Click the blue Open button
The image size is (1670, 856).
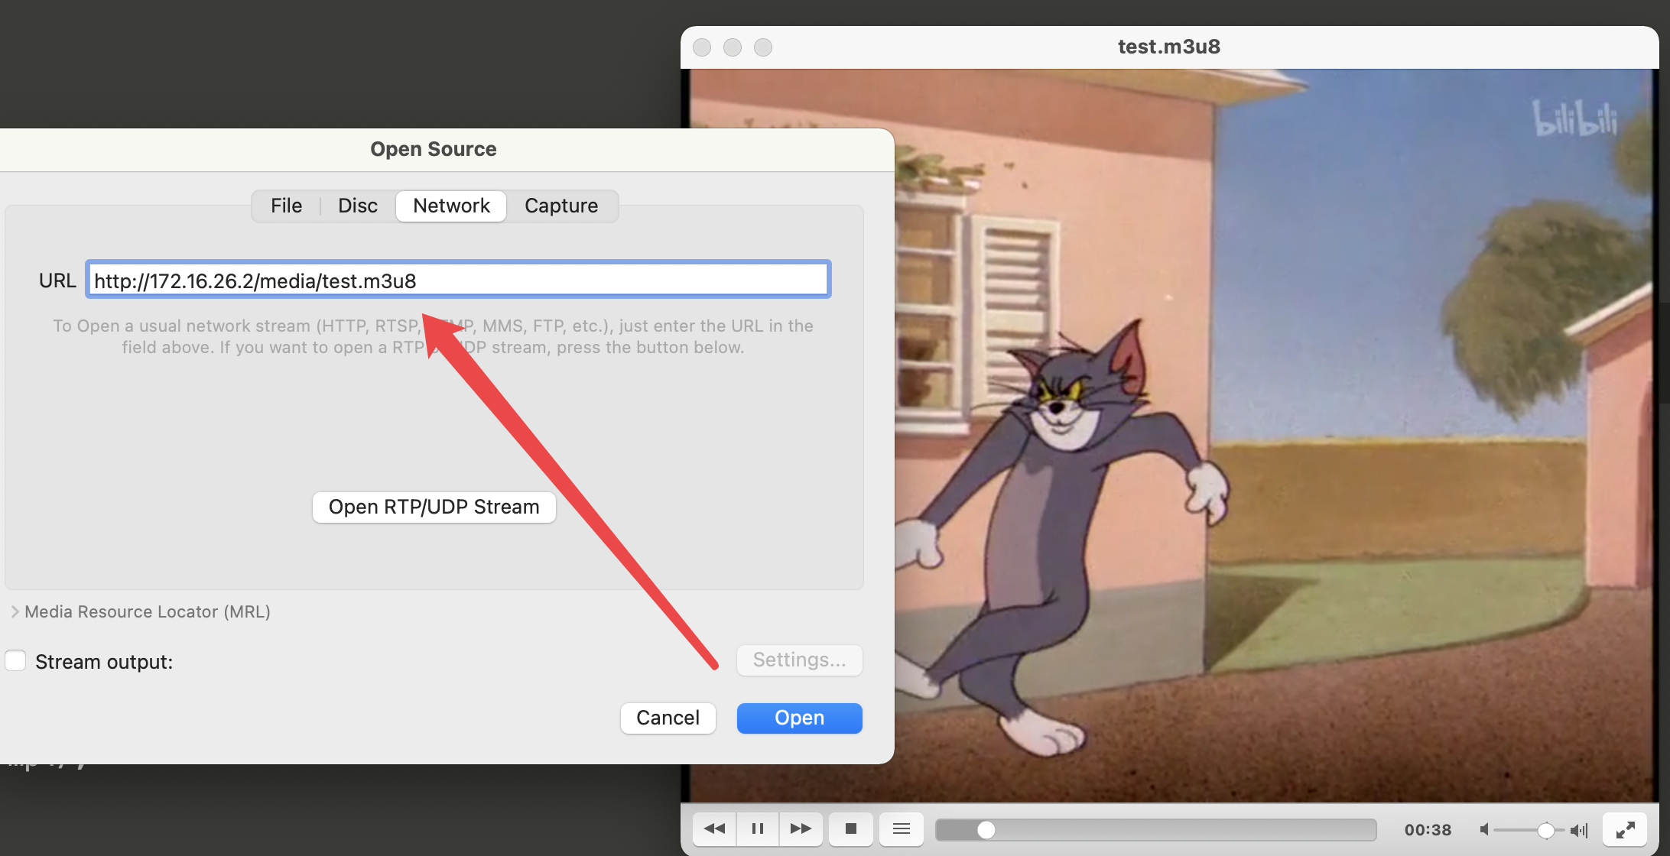(x=799, y=718)
